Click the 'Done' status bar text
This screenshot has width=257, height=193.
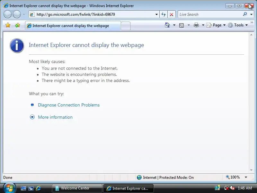[x=8, y=178]
